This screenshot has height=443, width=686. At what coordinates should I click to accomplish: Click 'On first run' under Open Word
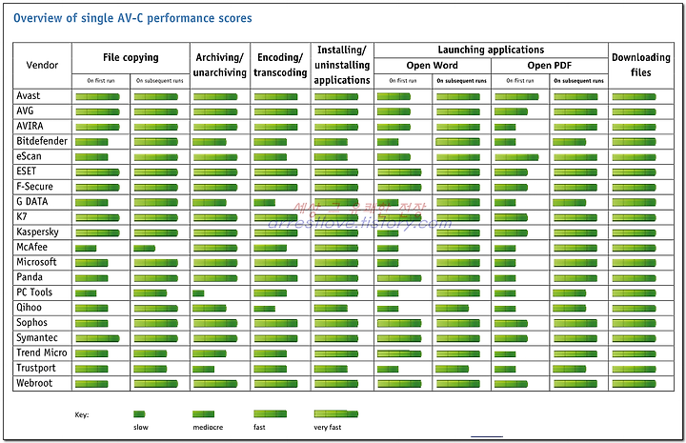coord(403,81)
